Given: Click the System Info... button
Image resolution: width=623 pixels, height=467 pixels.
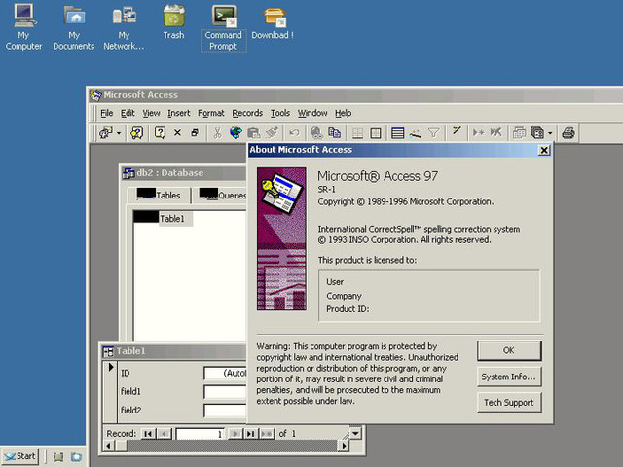Looking at the screenshot, I should click(509, 377).
